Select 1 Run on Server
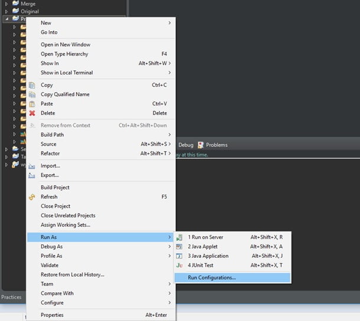360x321 pixels. [x=233, y=237]
